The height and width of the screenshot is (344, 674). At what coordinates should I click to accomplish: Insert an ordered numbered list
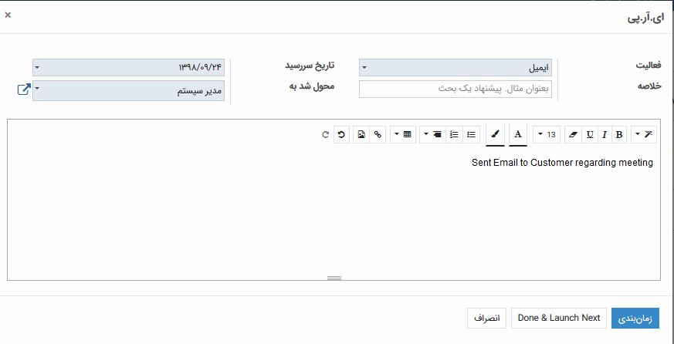pyautogui.click(x=454, y=135)
